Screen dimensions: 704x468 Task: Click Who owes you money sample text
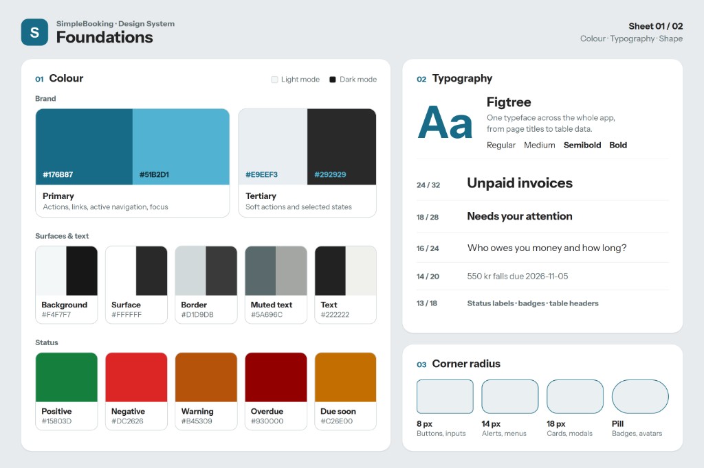pyautogui.click(x=547, y=248)
